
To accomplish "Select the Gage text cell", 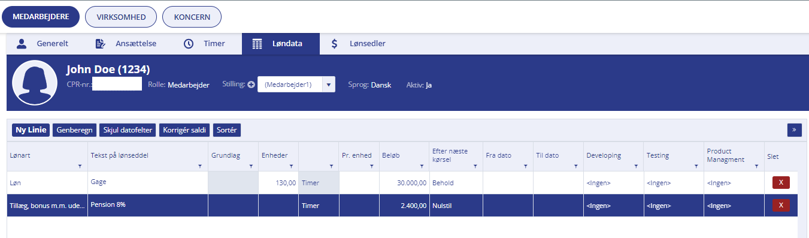I will pos(148,183).
